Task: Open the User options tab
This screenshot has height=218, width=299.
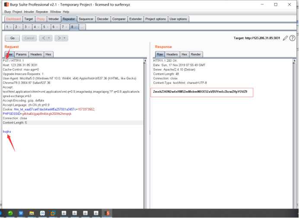Action: [x=178, y=19]
